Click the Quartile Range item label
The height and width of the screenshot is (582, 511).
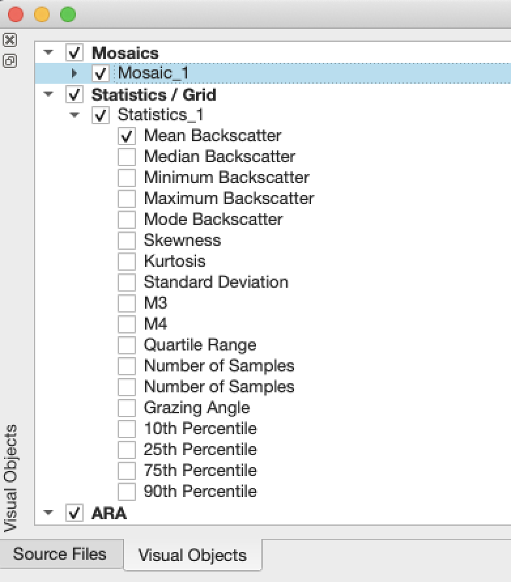[x=200, y=345]
